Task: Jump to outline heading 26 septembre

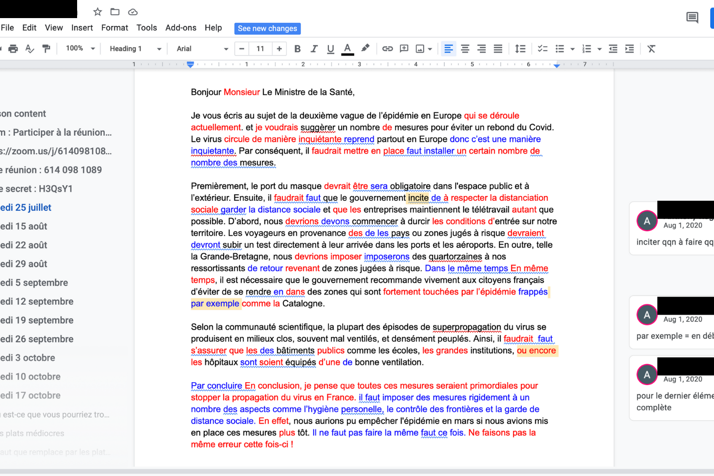Action: [x=37, y=339]
